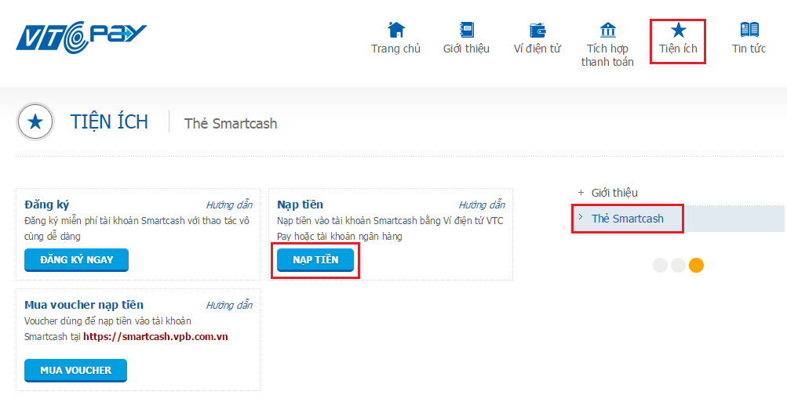Click the wallet icon above Ví điện tử
This screenshot has height=402, width=787.
click(537, 30)
